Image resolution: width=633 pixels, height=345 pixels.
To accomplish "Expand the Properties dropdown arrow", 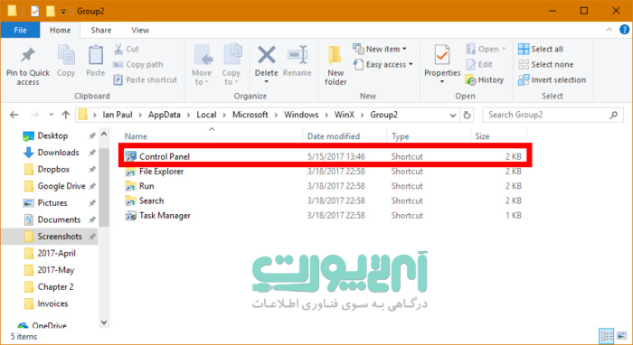I will pyautogui.click(x=442, y=82).
